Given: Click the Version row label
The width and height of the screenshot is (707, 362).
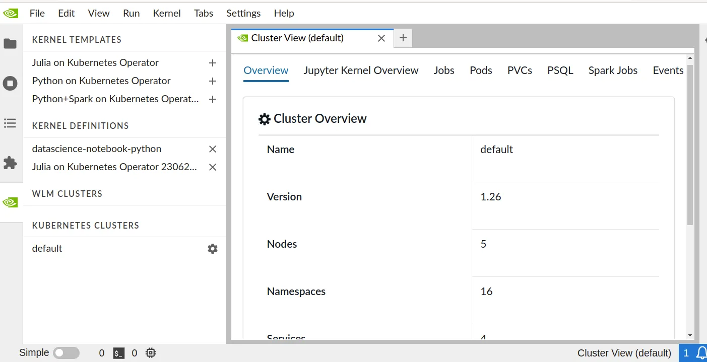Looking at the screenshot, I should (284, 197).
